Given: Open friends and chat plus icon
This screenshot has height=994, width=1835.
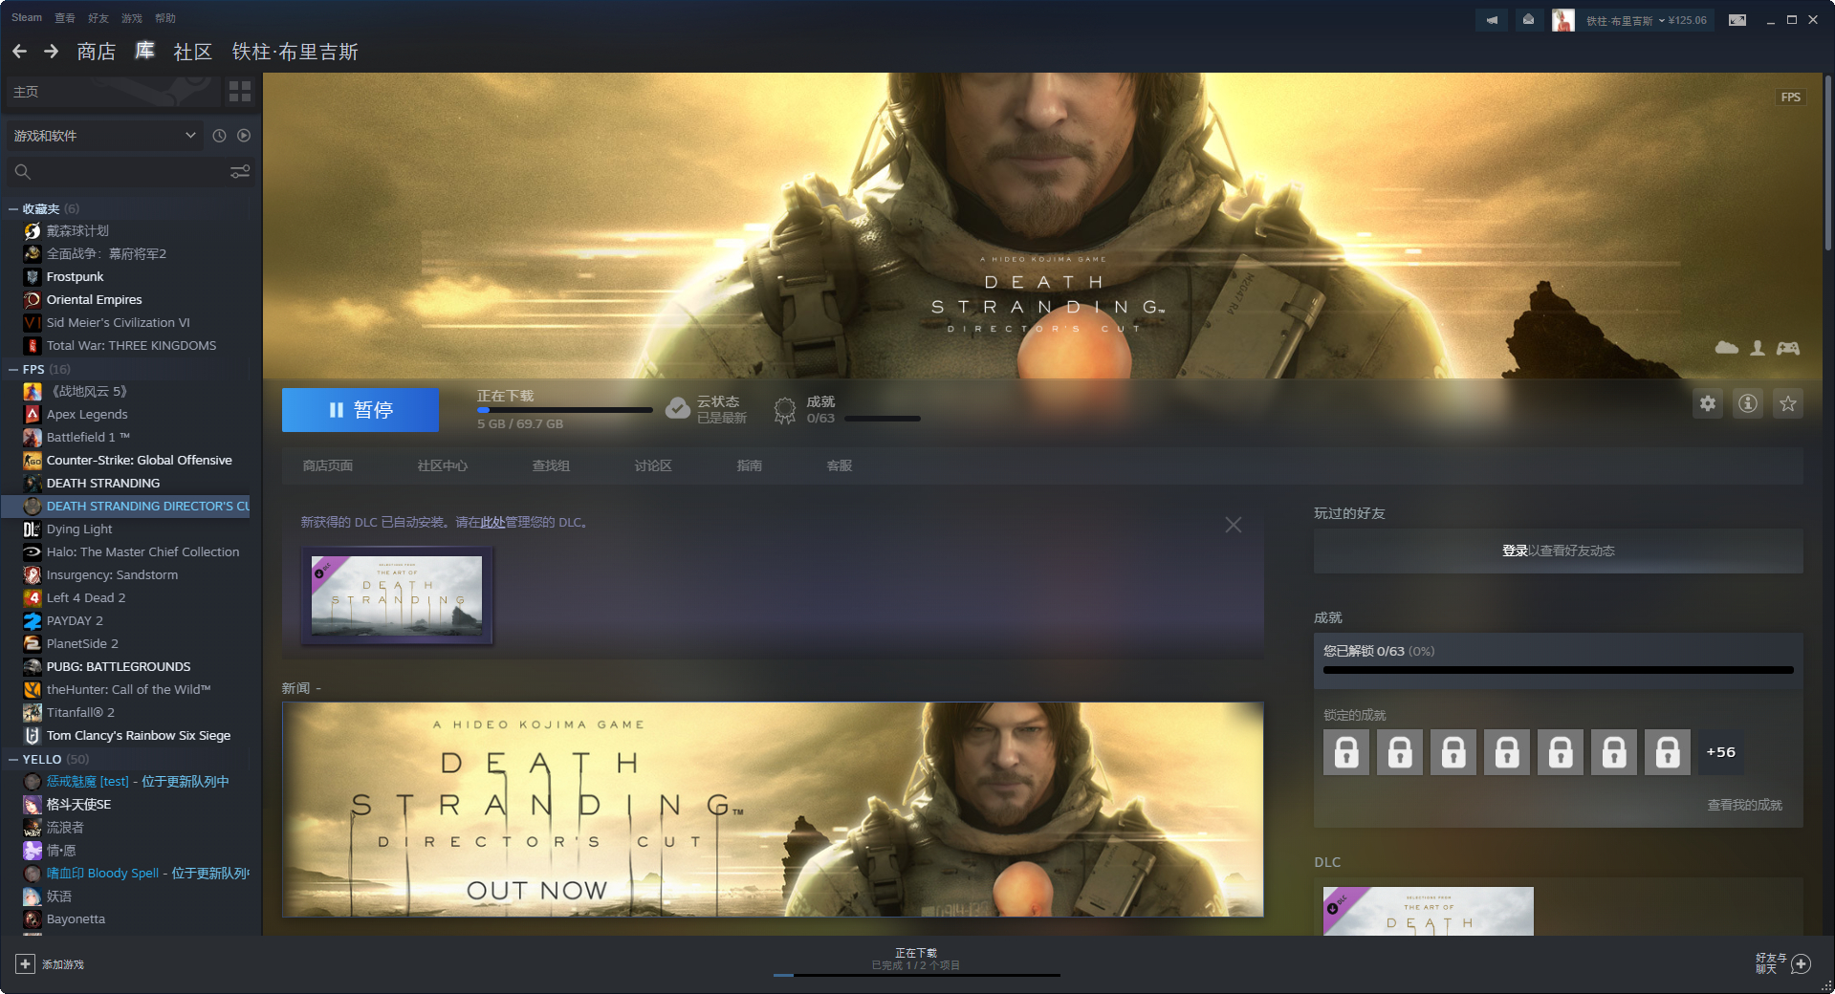Looking at the screenshot, I should (x=1802, y=963).
